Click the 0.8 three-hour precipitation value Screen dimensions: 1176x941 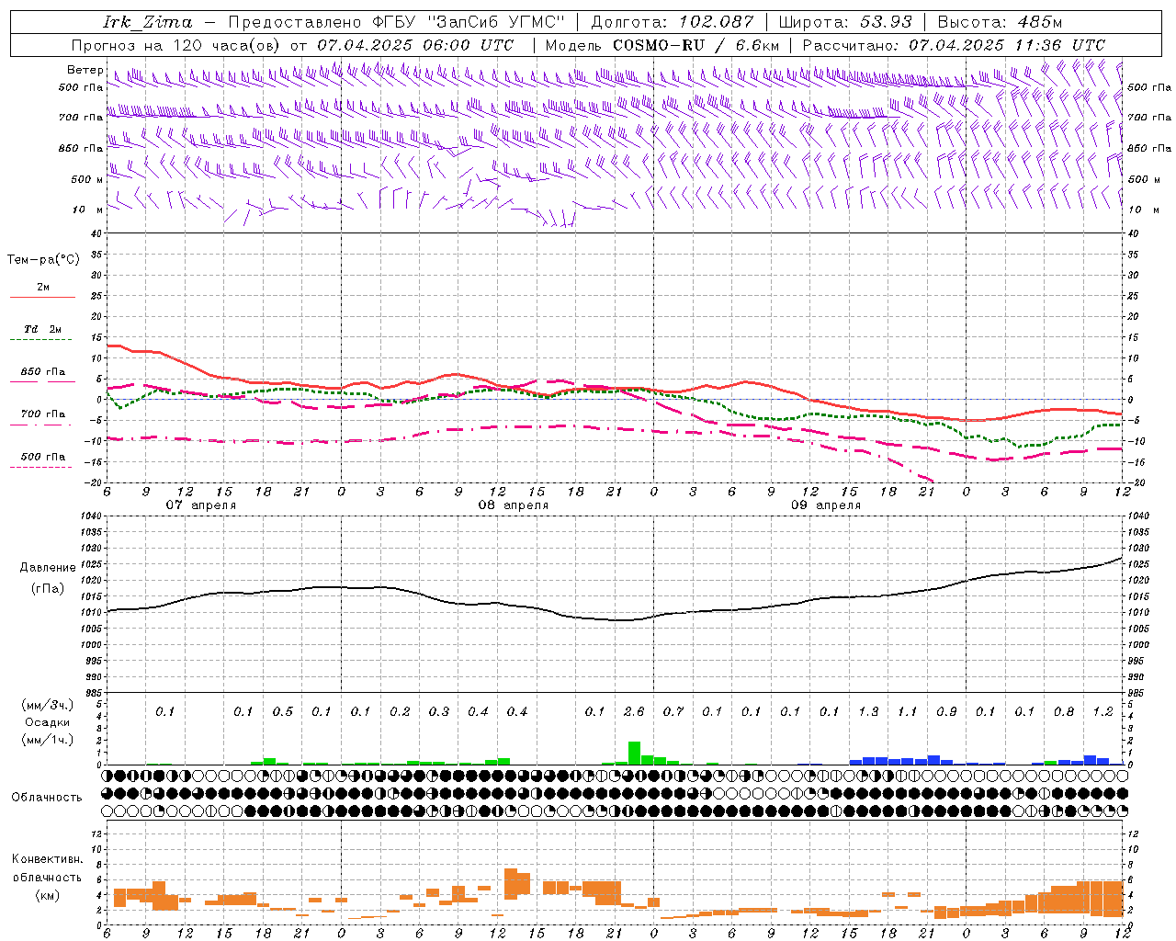(x=1064, y=712)
